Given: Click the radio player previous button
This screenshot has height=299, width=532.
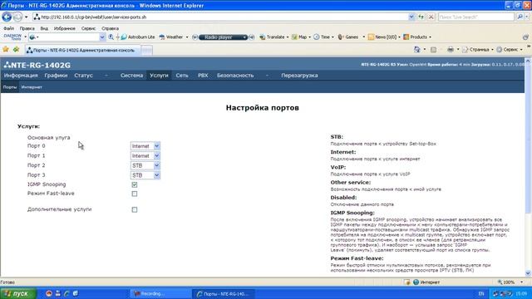Looking at the screenshot, I should tap(195, 37).
